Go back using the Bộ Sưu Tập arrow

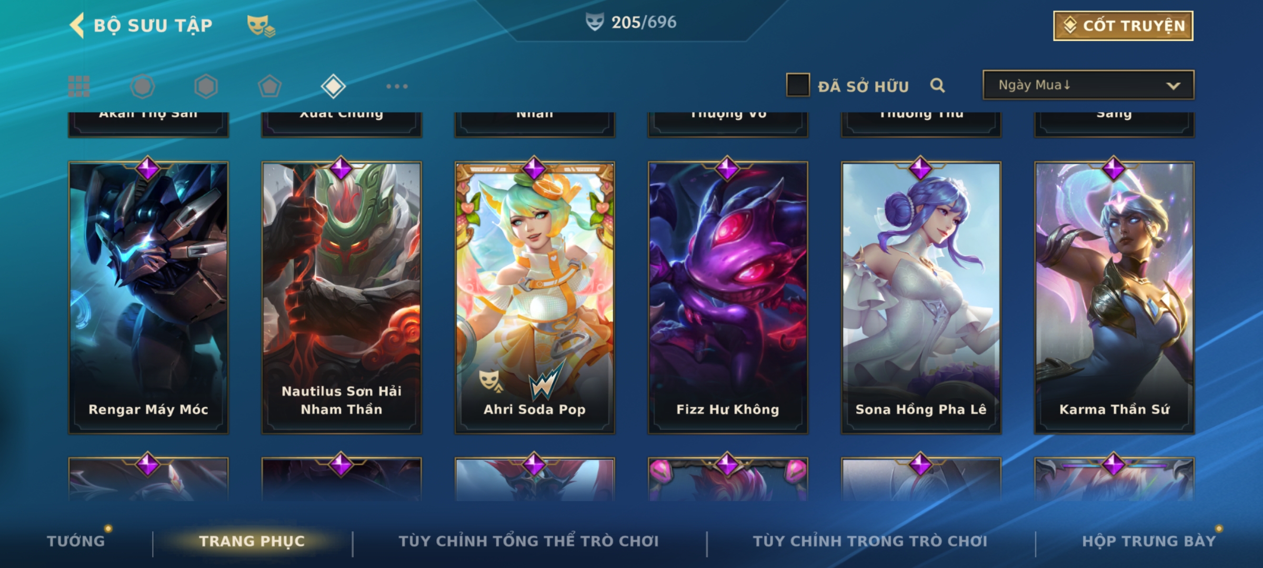tap(77, 25)
